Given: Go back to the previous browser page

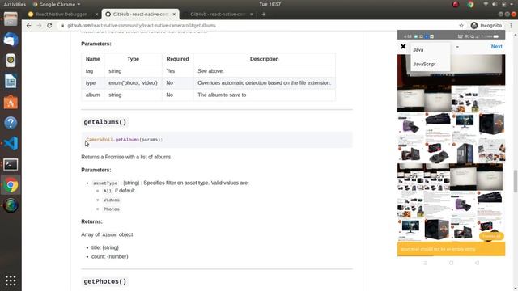Looking at the screenshot, I should (x=29, y=25).
